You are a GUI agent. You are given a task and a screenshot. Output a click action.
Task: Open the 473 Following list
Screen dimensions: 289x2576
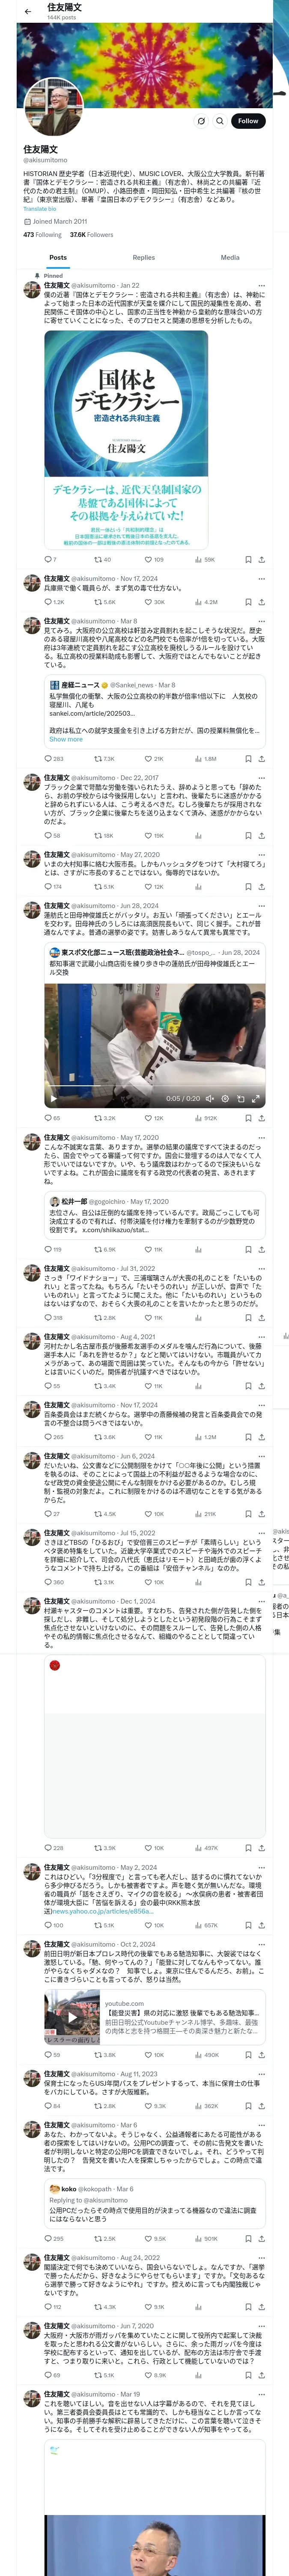click(42, 235)
